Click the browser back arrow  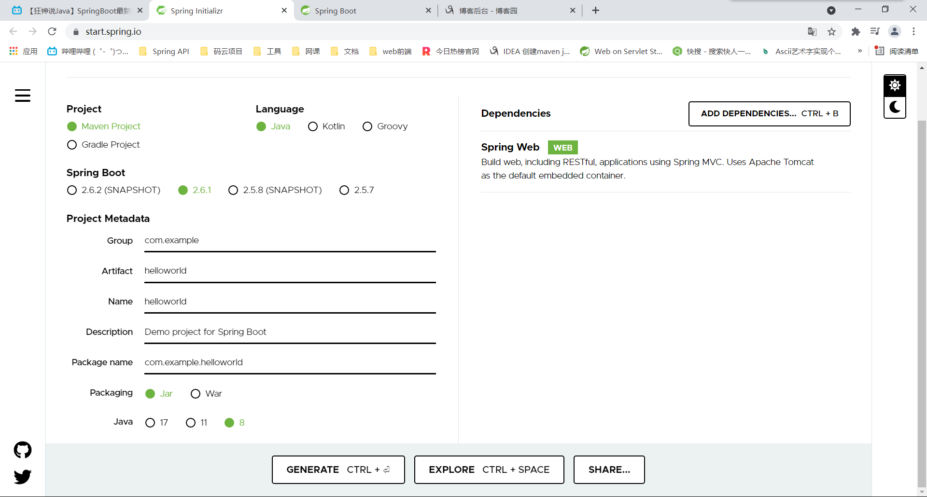[x=14, y=31]
